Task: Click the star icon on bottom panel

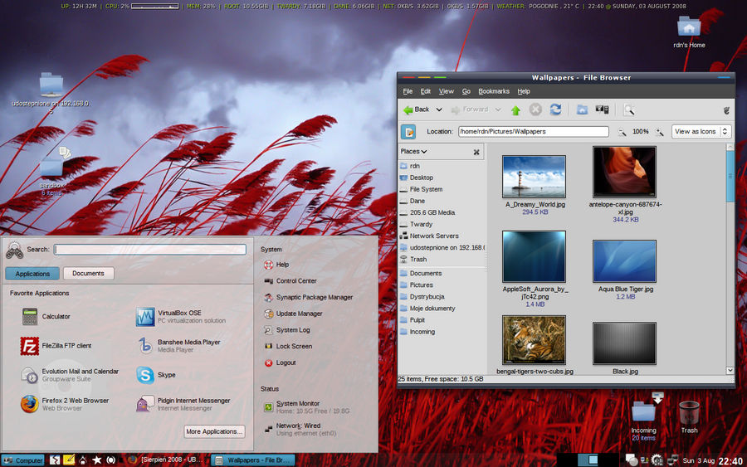Action: 97,460
